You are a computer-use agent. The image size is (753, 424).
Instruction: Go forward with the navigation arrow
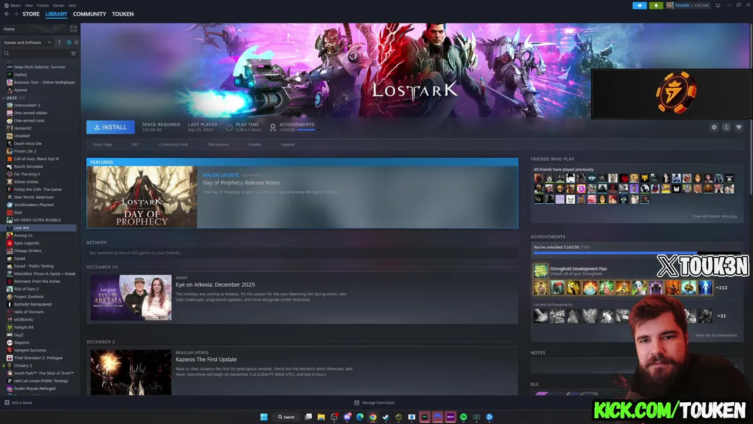[15, 14]
